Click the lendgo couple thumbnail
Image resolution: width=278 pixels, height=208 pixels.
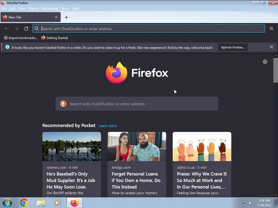[x=137, y=147]
